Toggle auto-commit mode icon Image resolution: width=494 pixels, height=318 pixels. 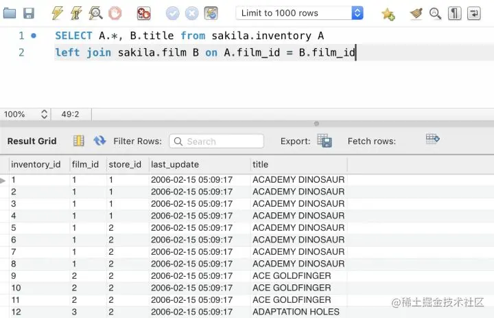[x=211, y=13]
